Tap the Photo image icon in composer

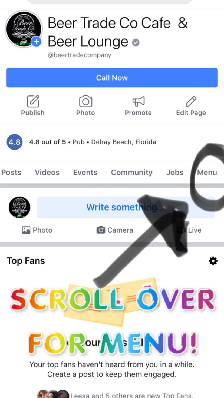[x=26, y=230]
